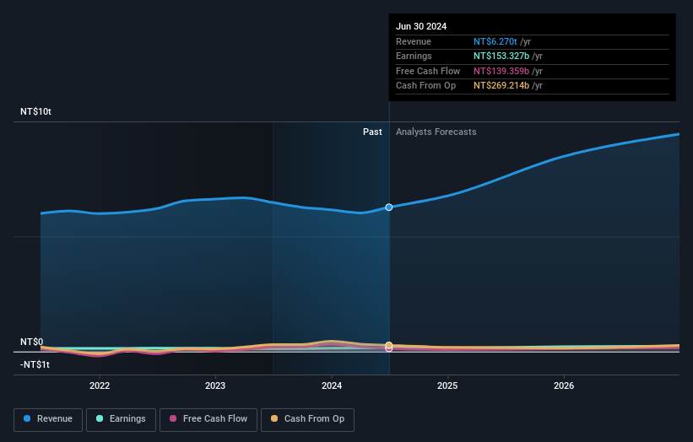This screenshot has height=442, width=693.
Task: Click the Analysts Forecasts label
Action: click(436, 132)
